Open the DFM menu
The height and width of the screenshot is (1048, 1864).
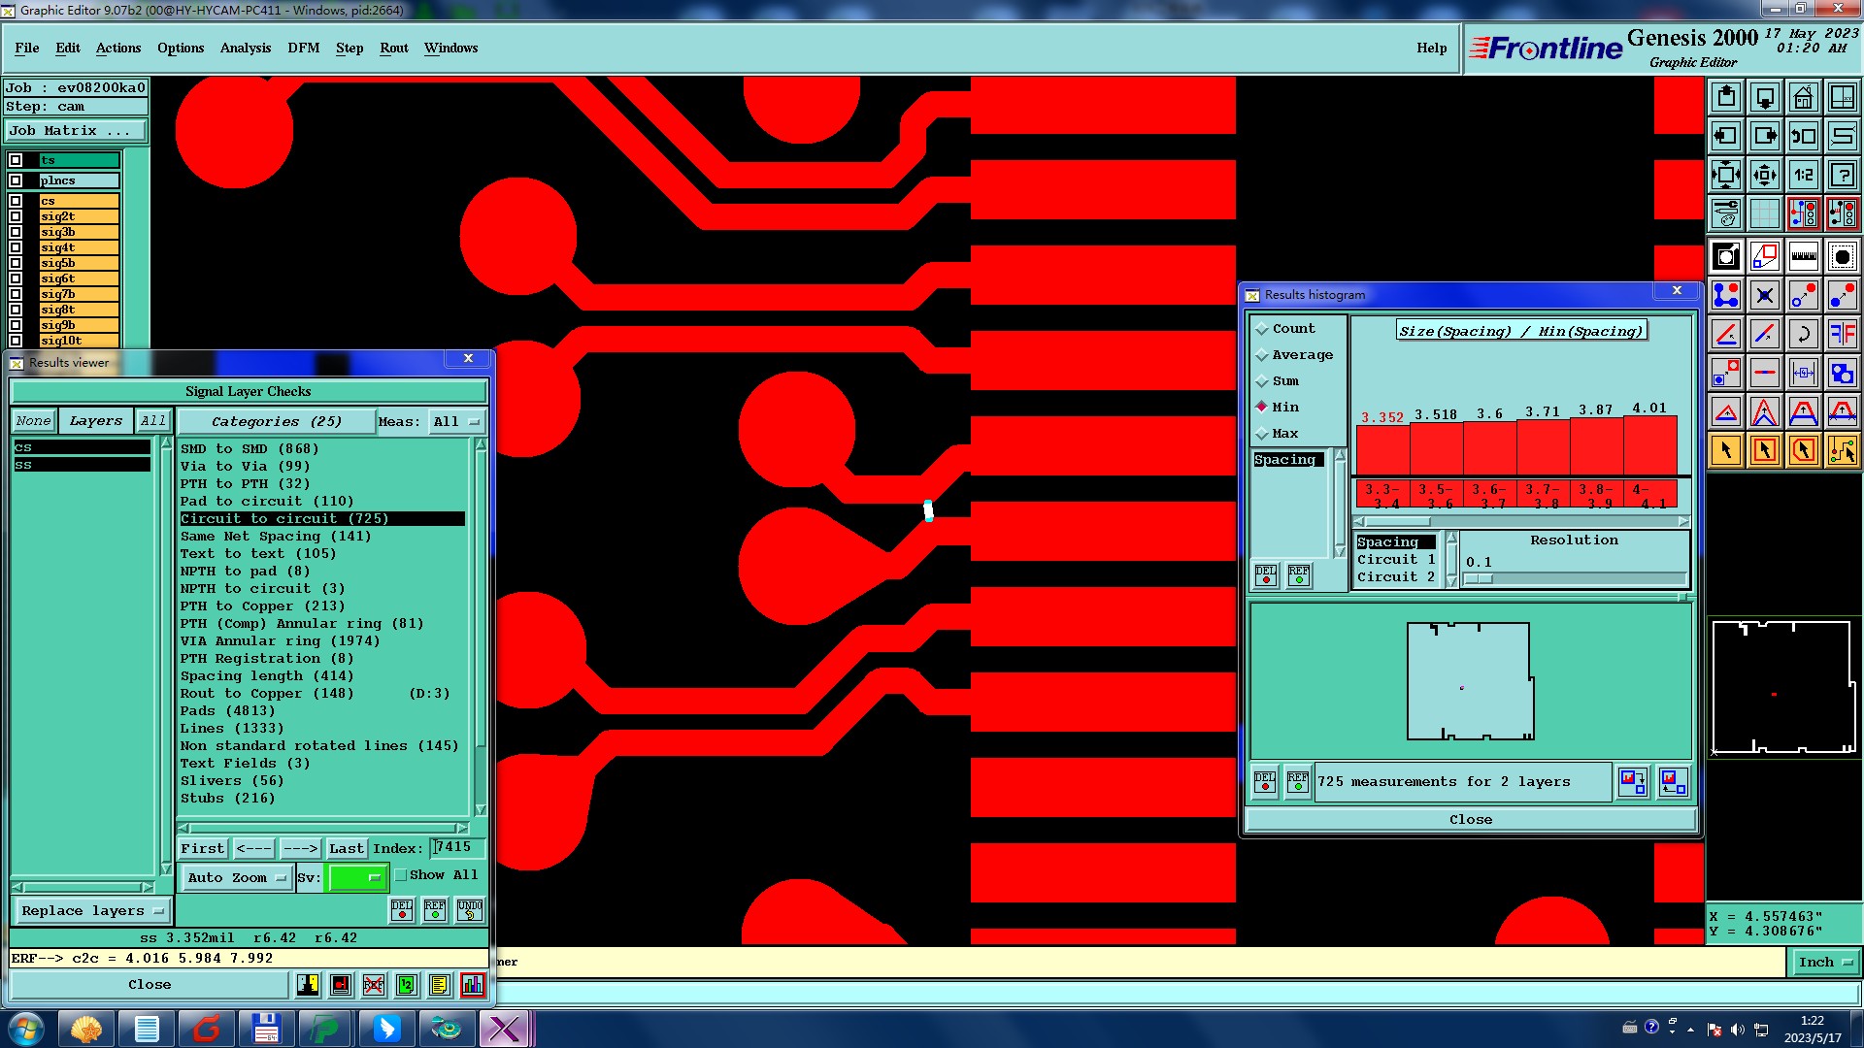(303, 49)
